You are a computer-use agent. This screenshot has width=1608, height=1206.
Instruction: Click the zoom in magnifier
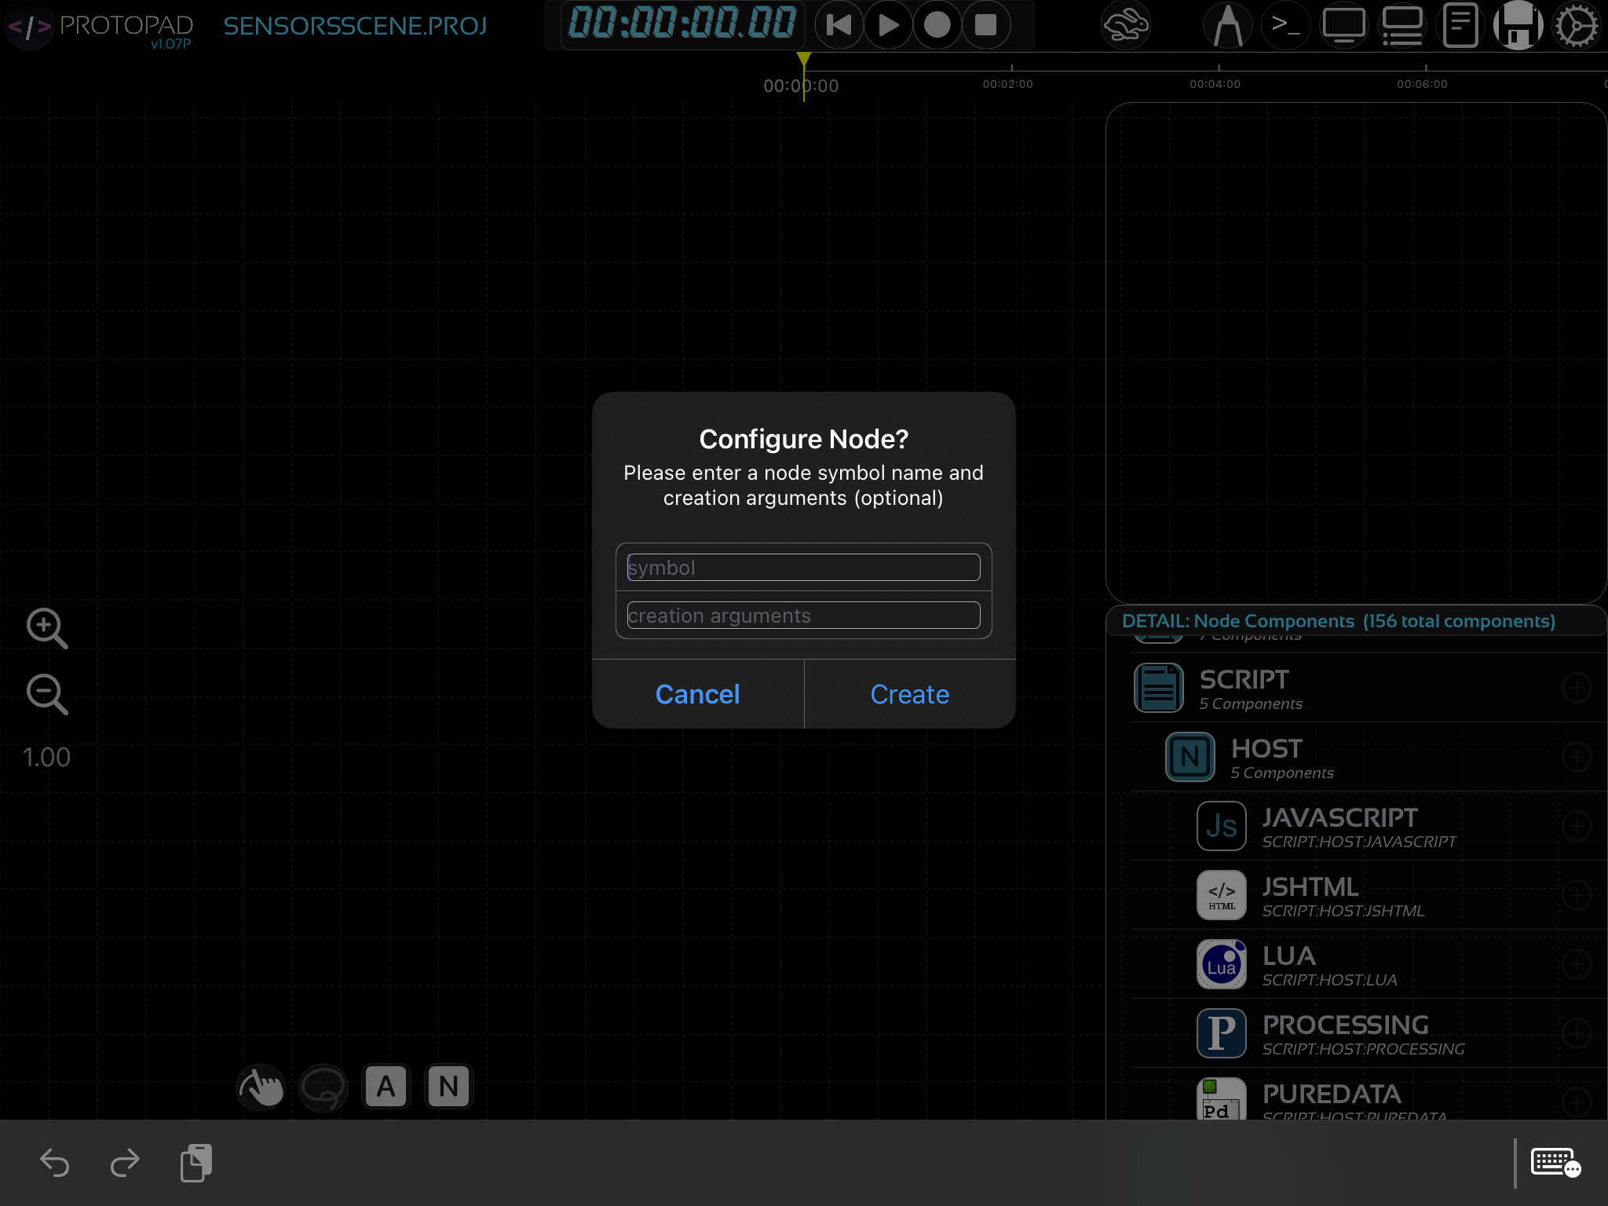tap(46, 628)
